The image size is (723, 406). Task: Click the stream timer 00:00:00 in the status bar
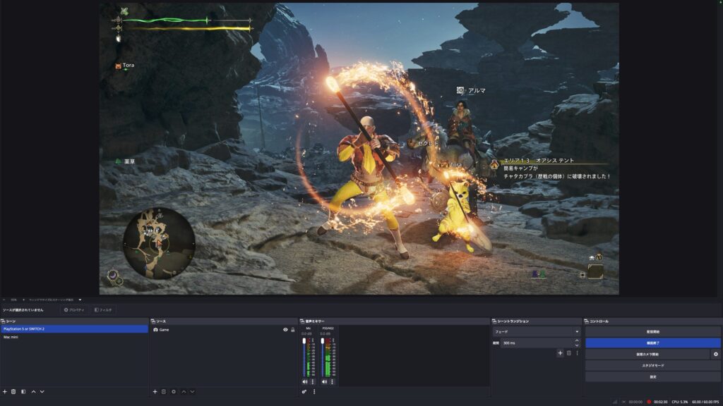click(635, 402)
